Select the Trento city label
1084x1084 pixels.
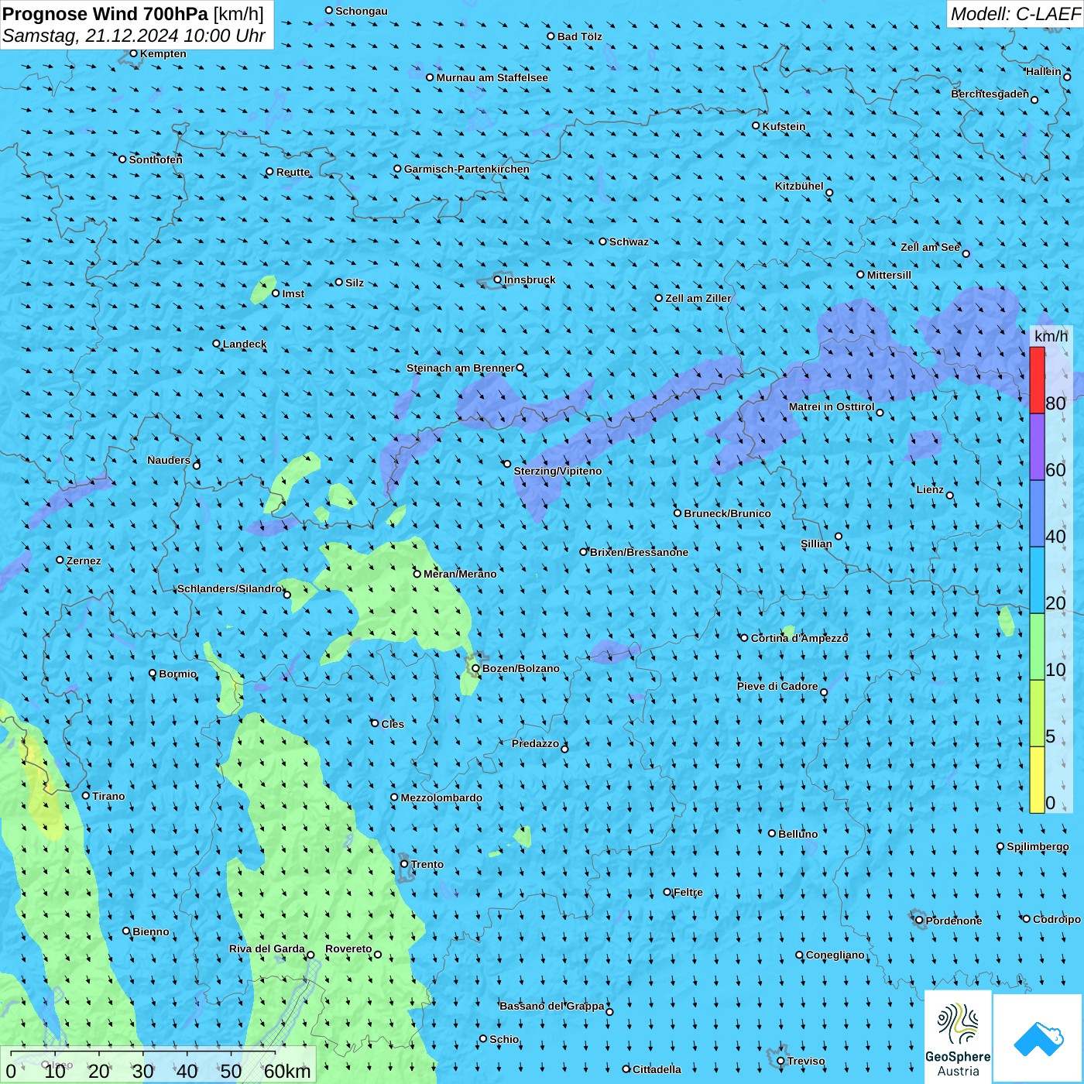[427, 864]
